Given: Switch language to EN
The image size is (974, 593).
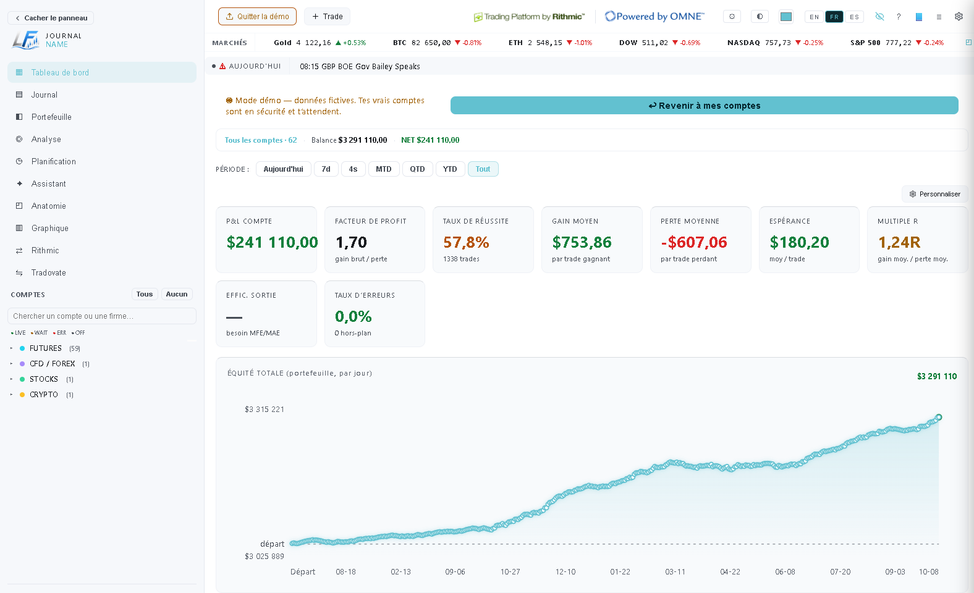Looking at the screenshot, I should 815,17.
